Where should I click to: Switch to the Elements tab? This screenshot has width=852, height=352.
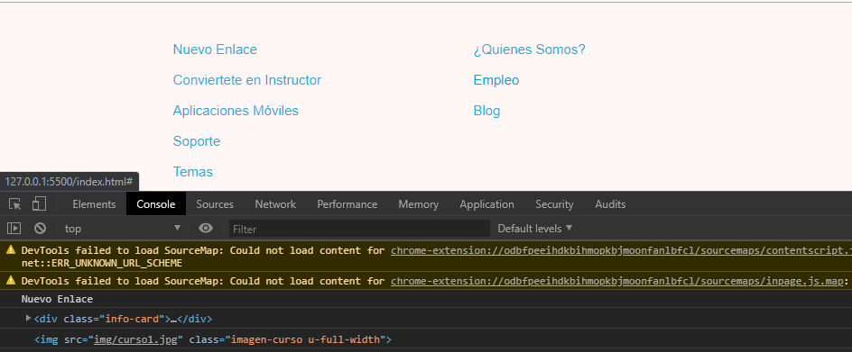pyautogui.click(x=94, y=204)
